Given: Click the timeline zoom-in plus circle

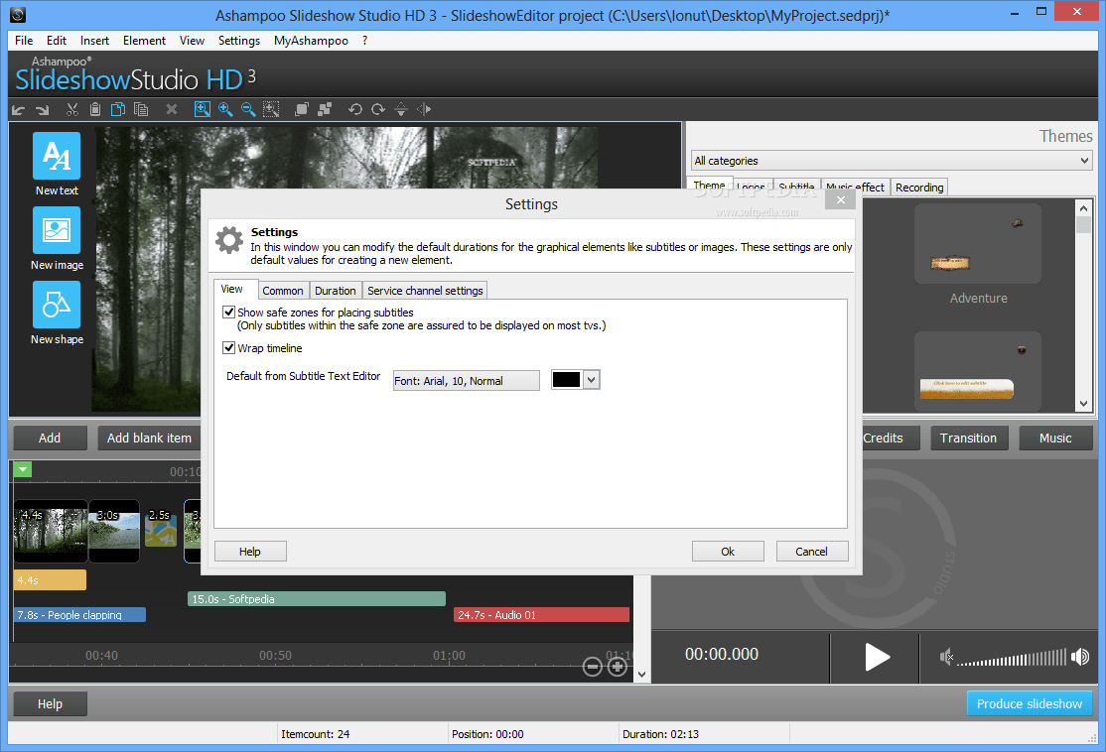Looking at the screenshot, I should tap(618, 667).
